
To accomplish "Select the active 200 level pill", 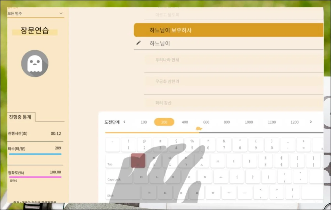I will 164,122.
